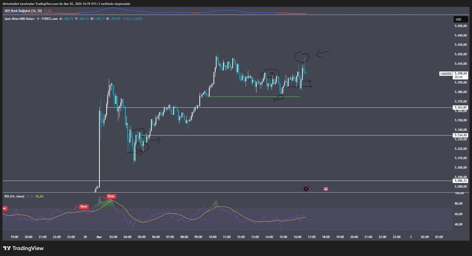Click the Bear label nearest the 23:00 mark

coord(83,206)
